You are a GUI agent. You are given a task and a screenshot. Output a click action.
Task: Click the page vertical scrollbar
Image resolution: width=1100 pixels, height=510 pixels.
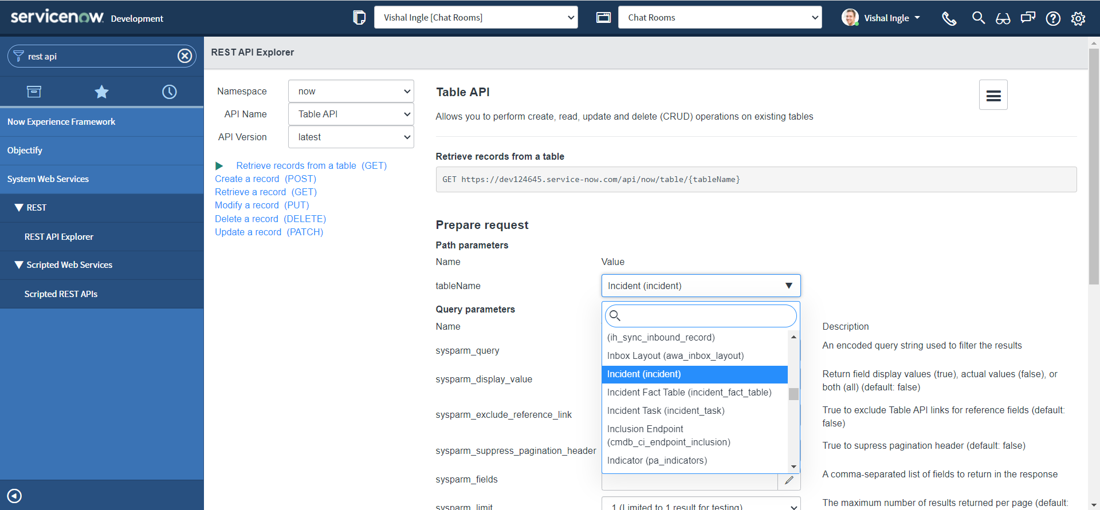pos(1094,166)
